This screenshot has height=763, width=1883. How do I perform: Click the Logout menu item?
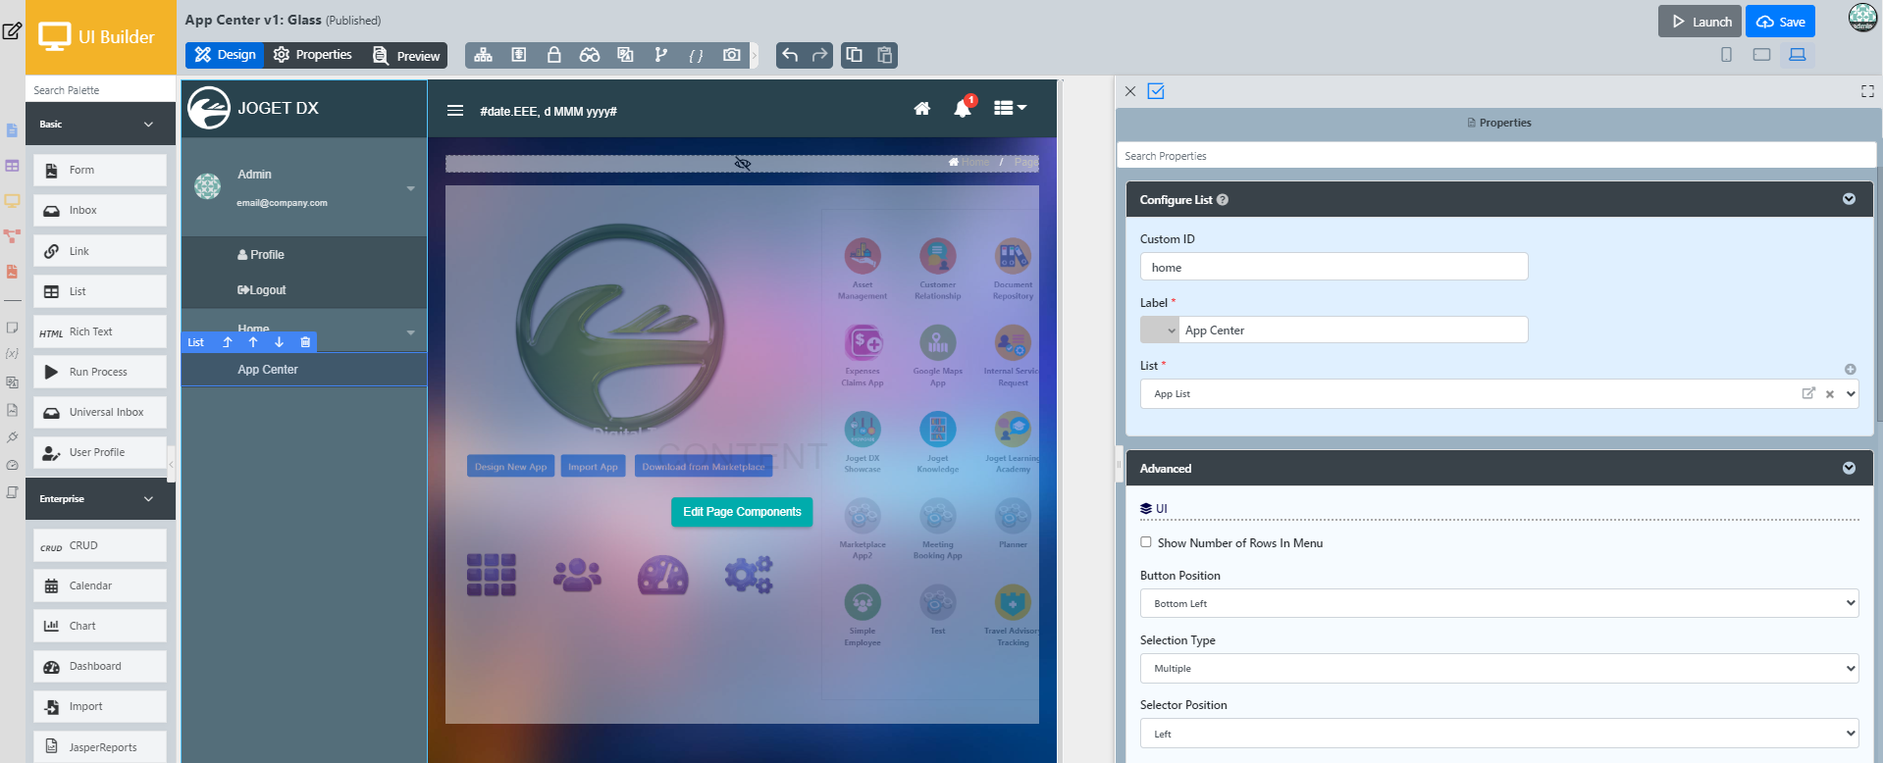click(262, 290)
